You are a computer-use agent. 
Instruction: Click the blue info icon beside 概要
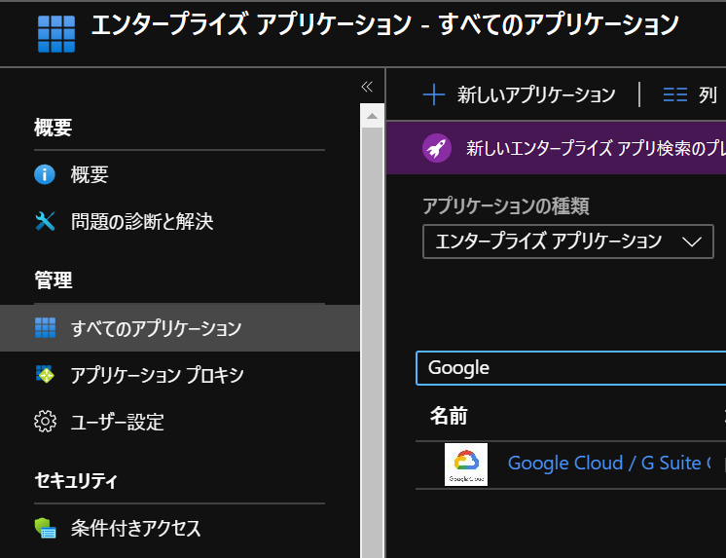pyautogui.click(x=45, y=174)
